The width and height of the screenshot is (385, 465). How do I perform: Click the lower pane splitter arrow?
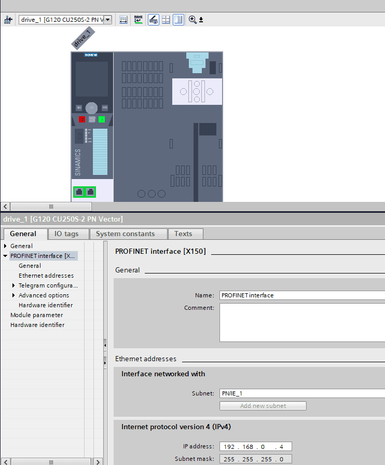click(x=105, y=363)
